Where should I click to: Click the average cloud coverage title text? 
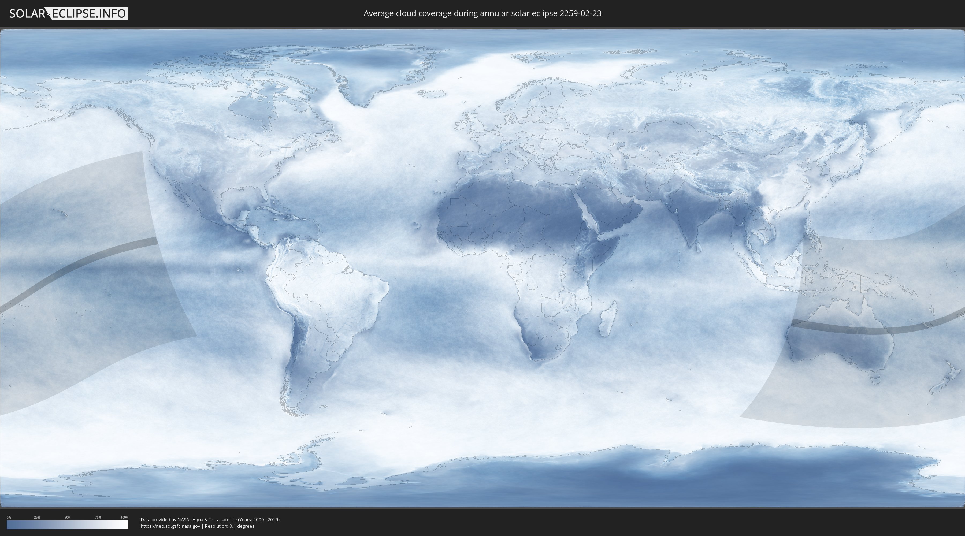pyautogui.click(x=482, y=13)
